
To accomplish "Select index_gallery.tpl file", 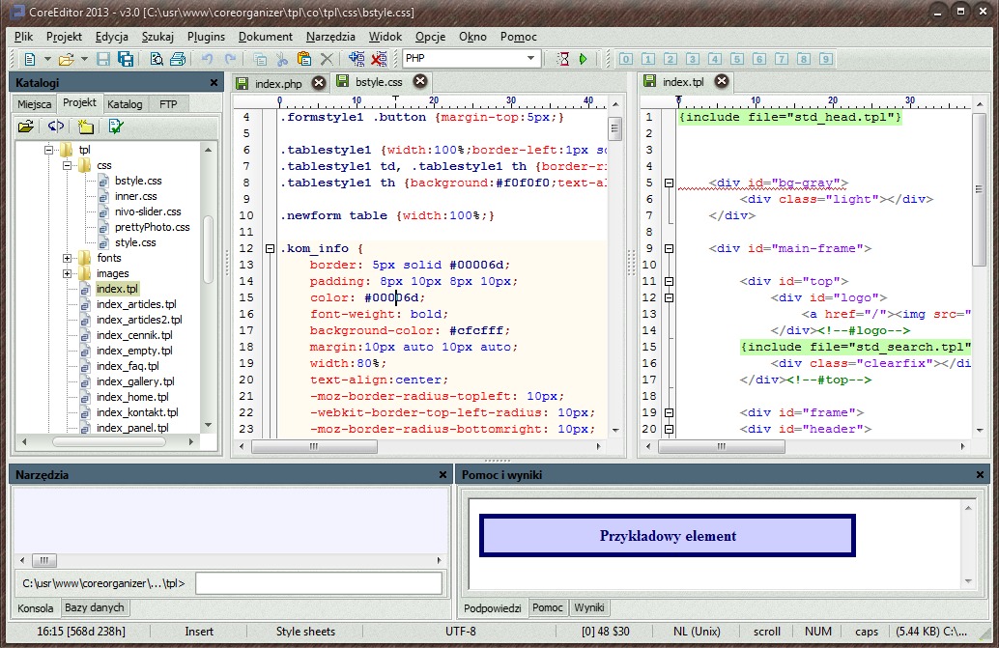I will (x=135, y=381).
